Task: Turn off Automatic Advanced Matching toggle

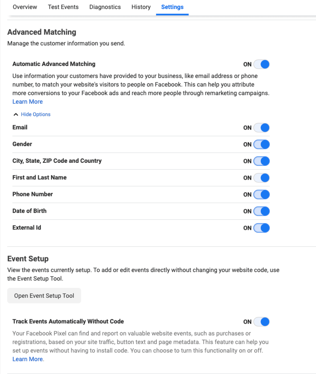Action: point(262,64)
